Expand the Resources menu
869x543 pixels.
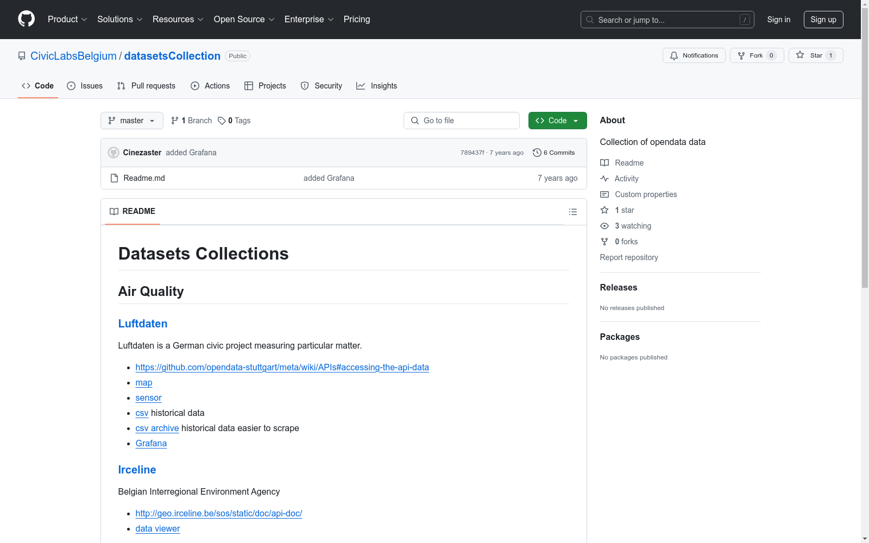(x=178, y=20)
